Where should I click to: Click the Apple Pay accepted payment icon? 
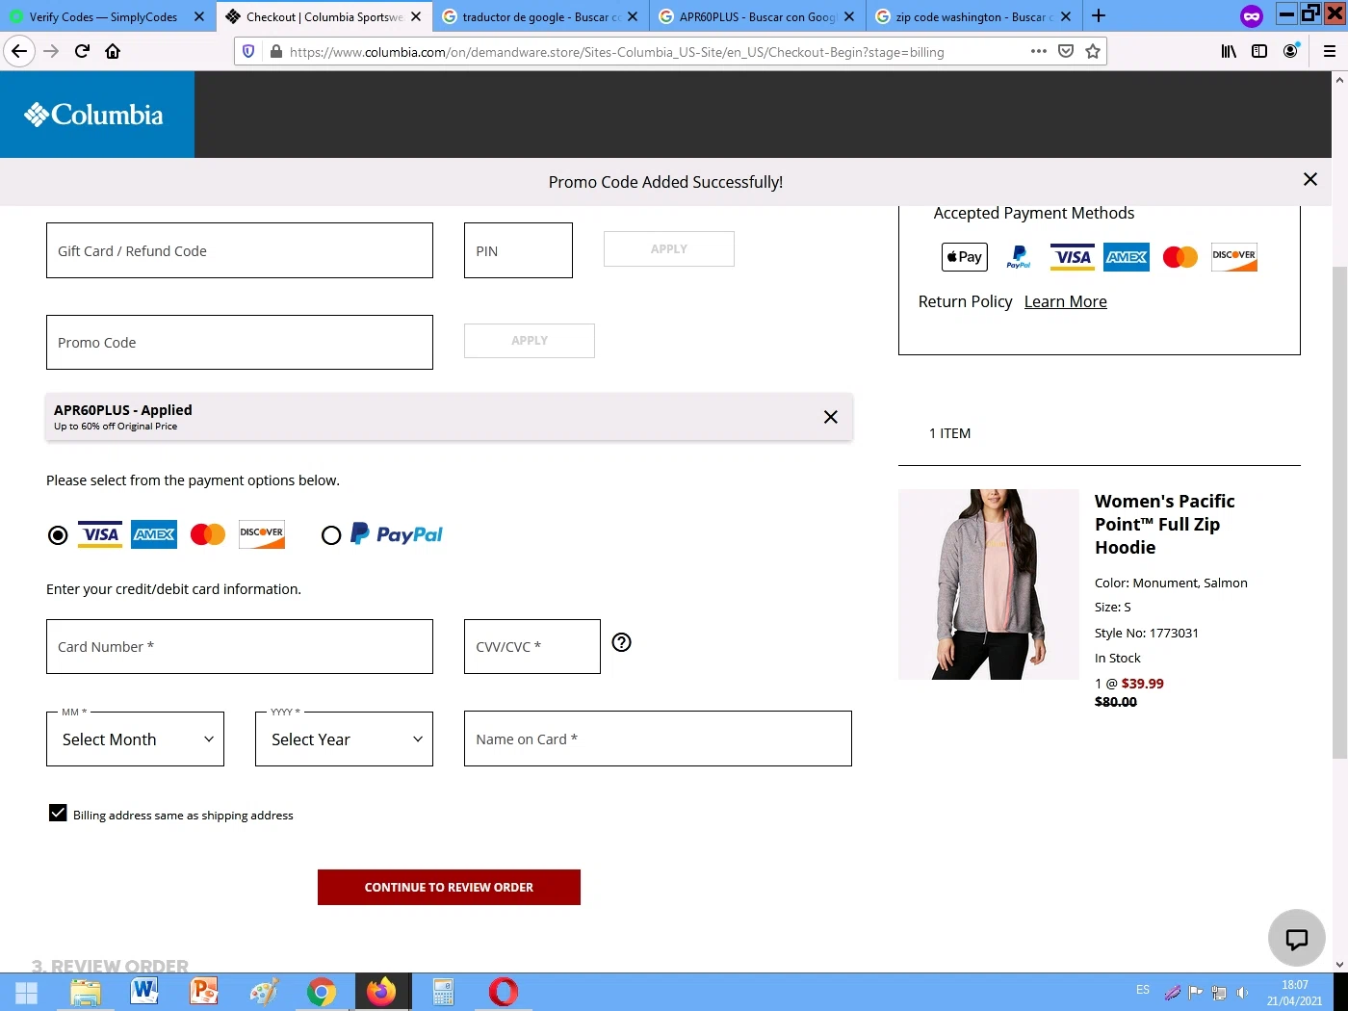[965, 257]
